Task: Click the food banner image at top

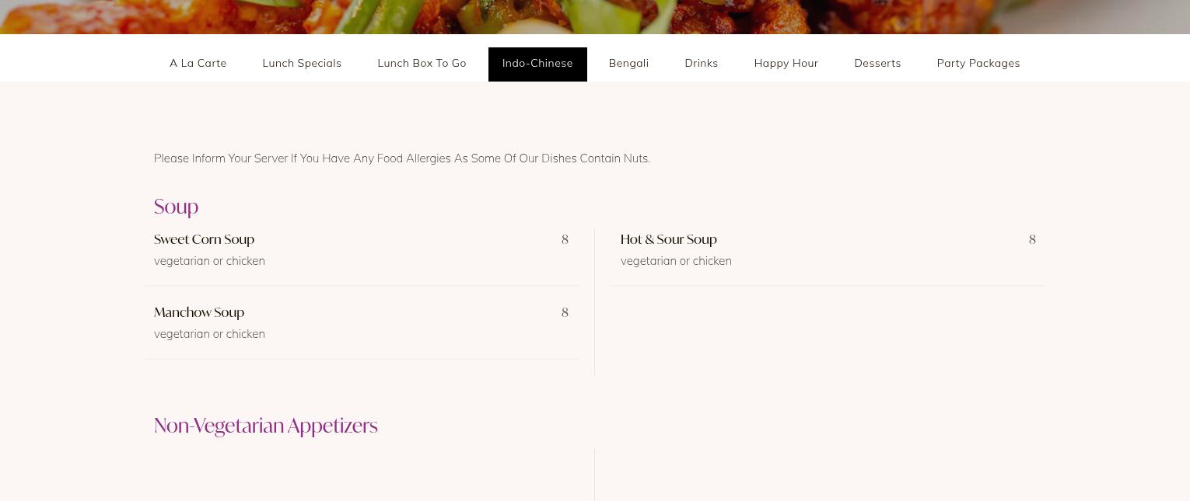Action: click(x=595, y=16)
